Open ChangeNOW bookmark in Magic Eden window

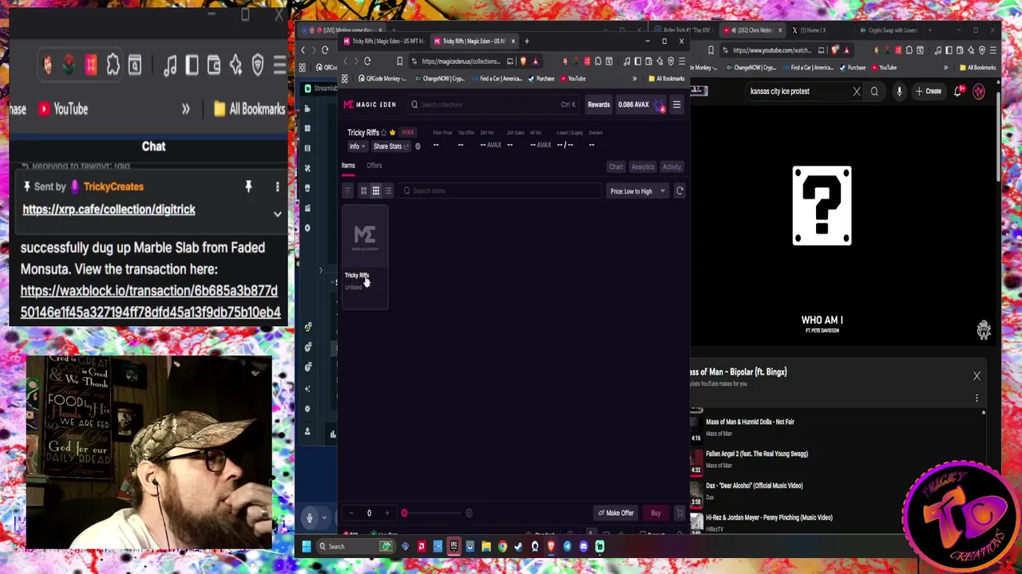pos(441,79)
